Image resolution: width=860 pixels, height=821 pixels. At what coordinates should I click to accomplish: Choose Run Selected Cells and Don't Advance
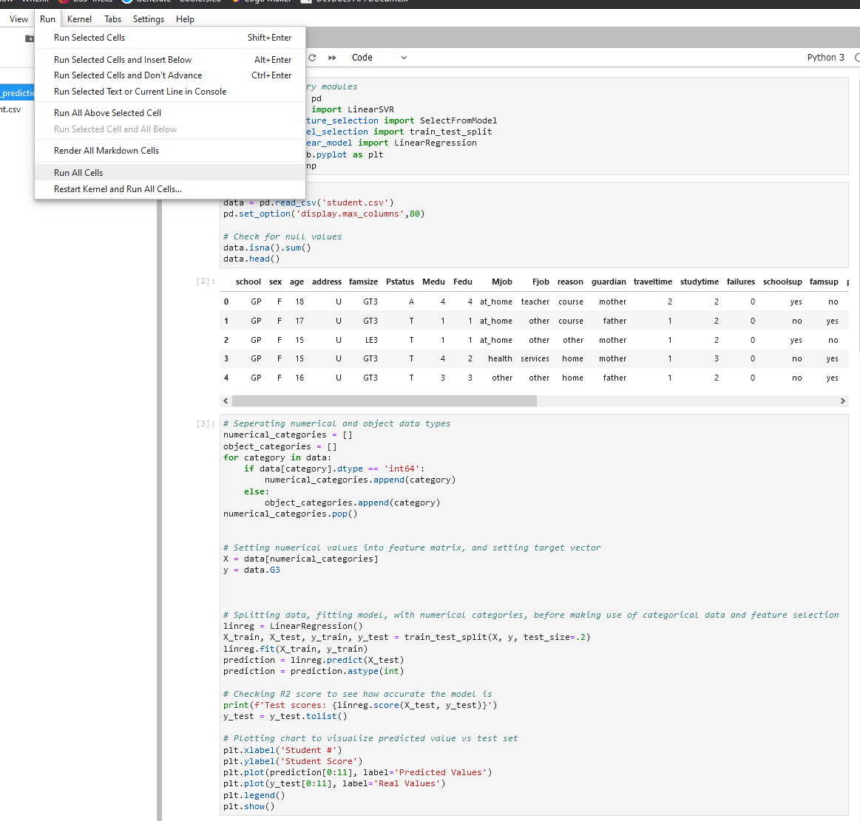(x=170, y=75)
